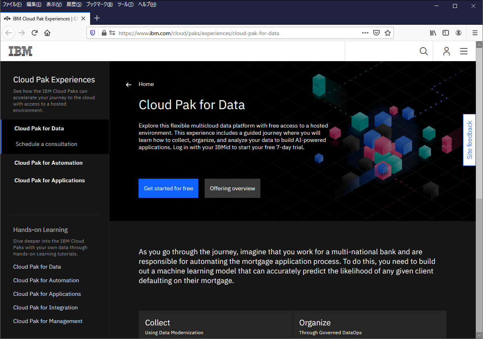
Task: Save page to Pocket icon
Action: click(x=376, y=33)
